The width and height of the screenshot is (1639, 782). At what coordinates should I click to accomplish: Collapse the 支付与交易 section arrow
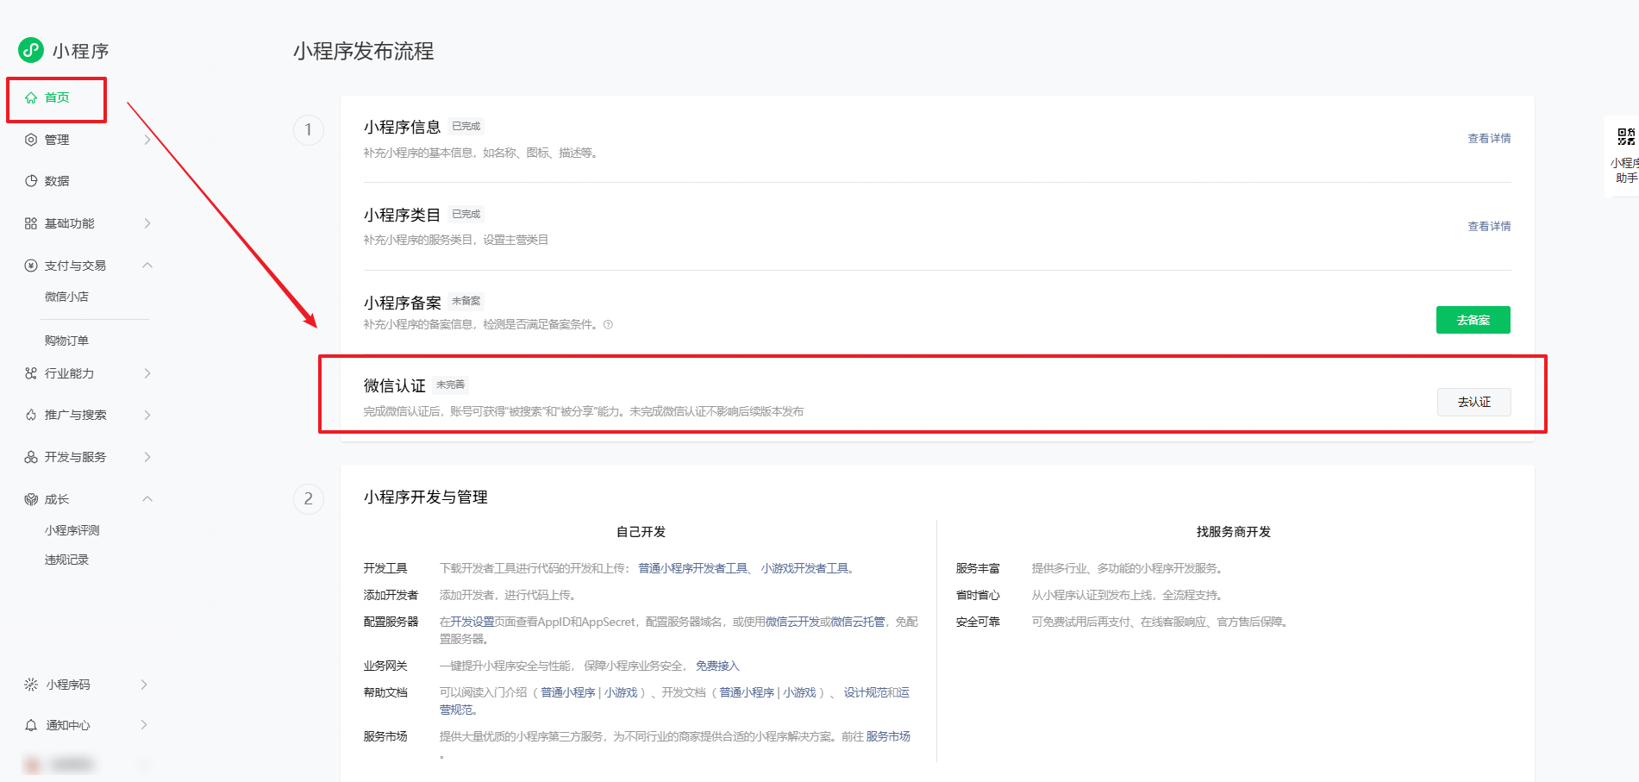(x=147, y=266)
